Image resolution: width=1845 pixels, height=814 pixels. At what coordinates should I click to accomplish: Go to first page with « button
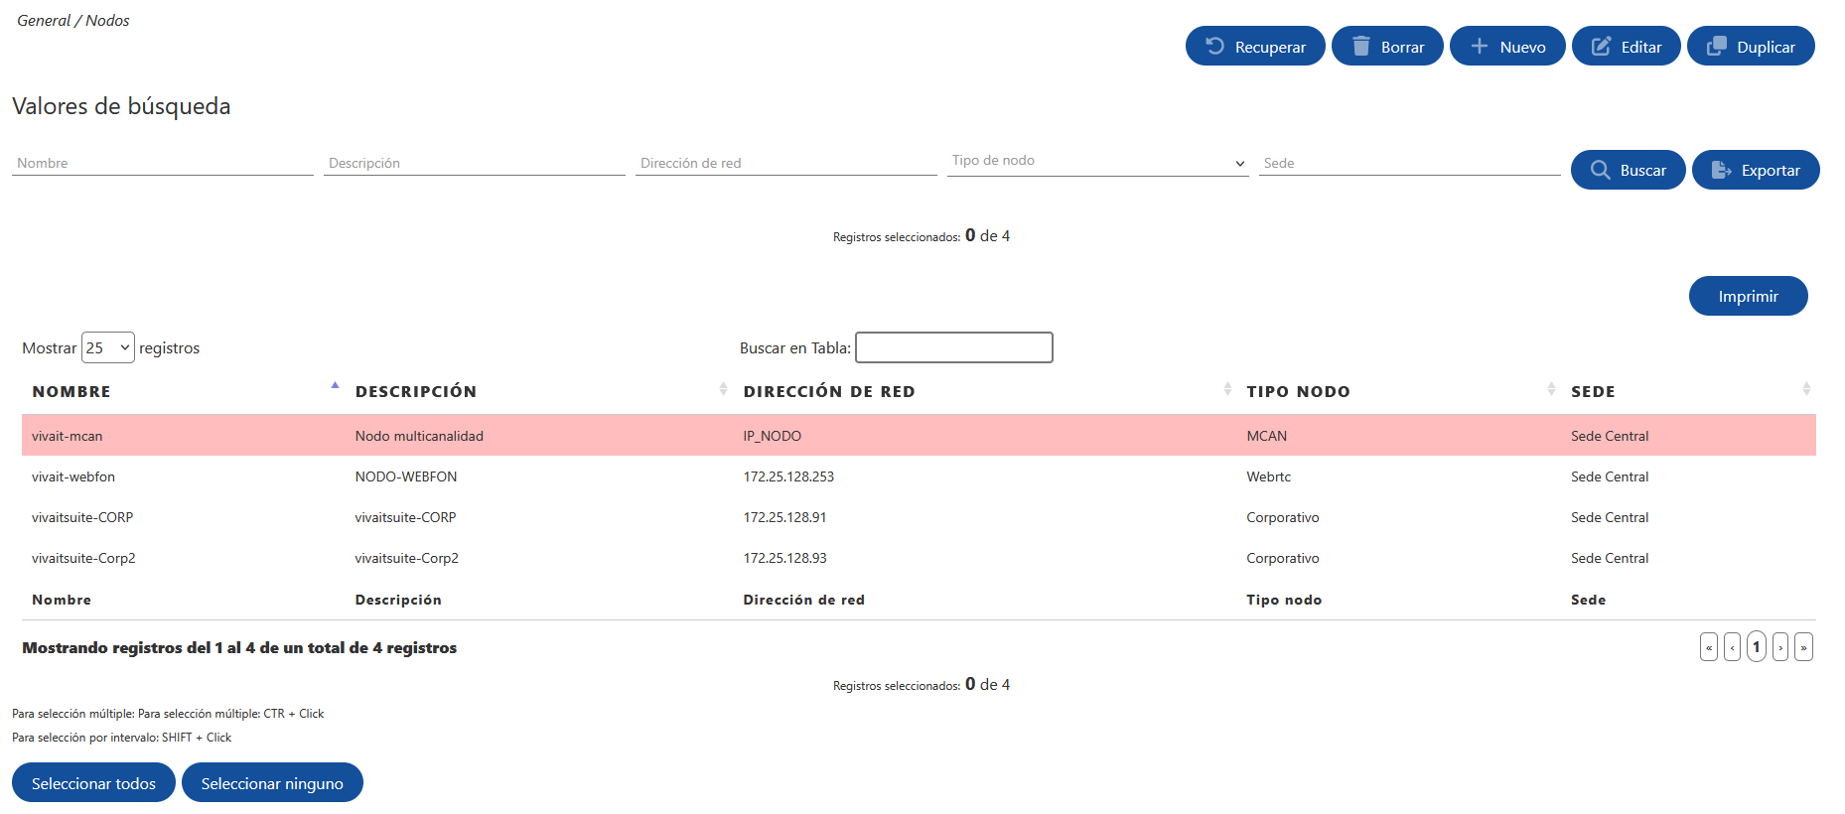click(x=1709, y=647)
